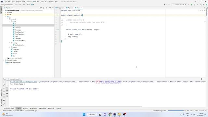Image resolution: width=208 pixels, height=117 pixels.
Task: Click Expand All in Project panel
Action: point(44,8)
